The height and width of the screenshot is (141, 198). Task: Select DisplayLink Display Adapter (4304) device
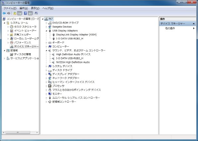click(76, 35)
